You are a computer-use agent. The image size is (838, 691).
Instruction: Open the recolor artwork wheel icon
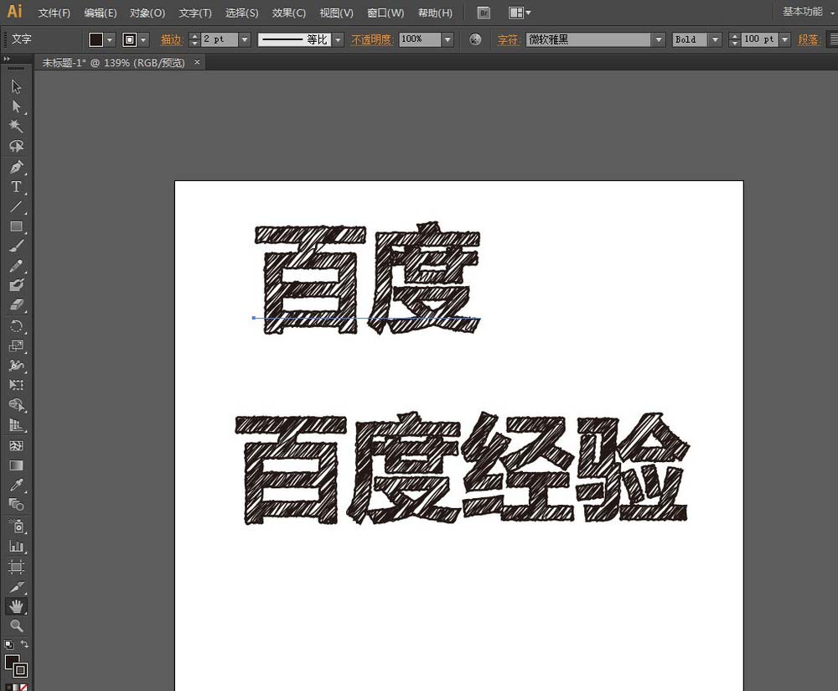475,39
